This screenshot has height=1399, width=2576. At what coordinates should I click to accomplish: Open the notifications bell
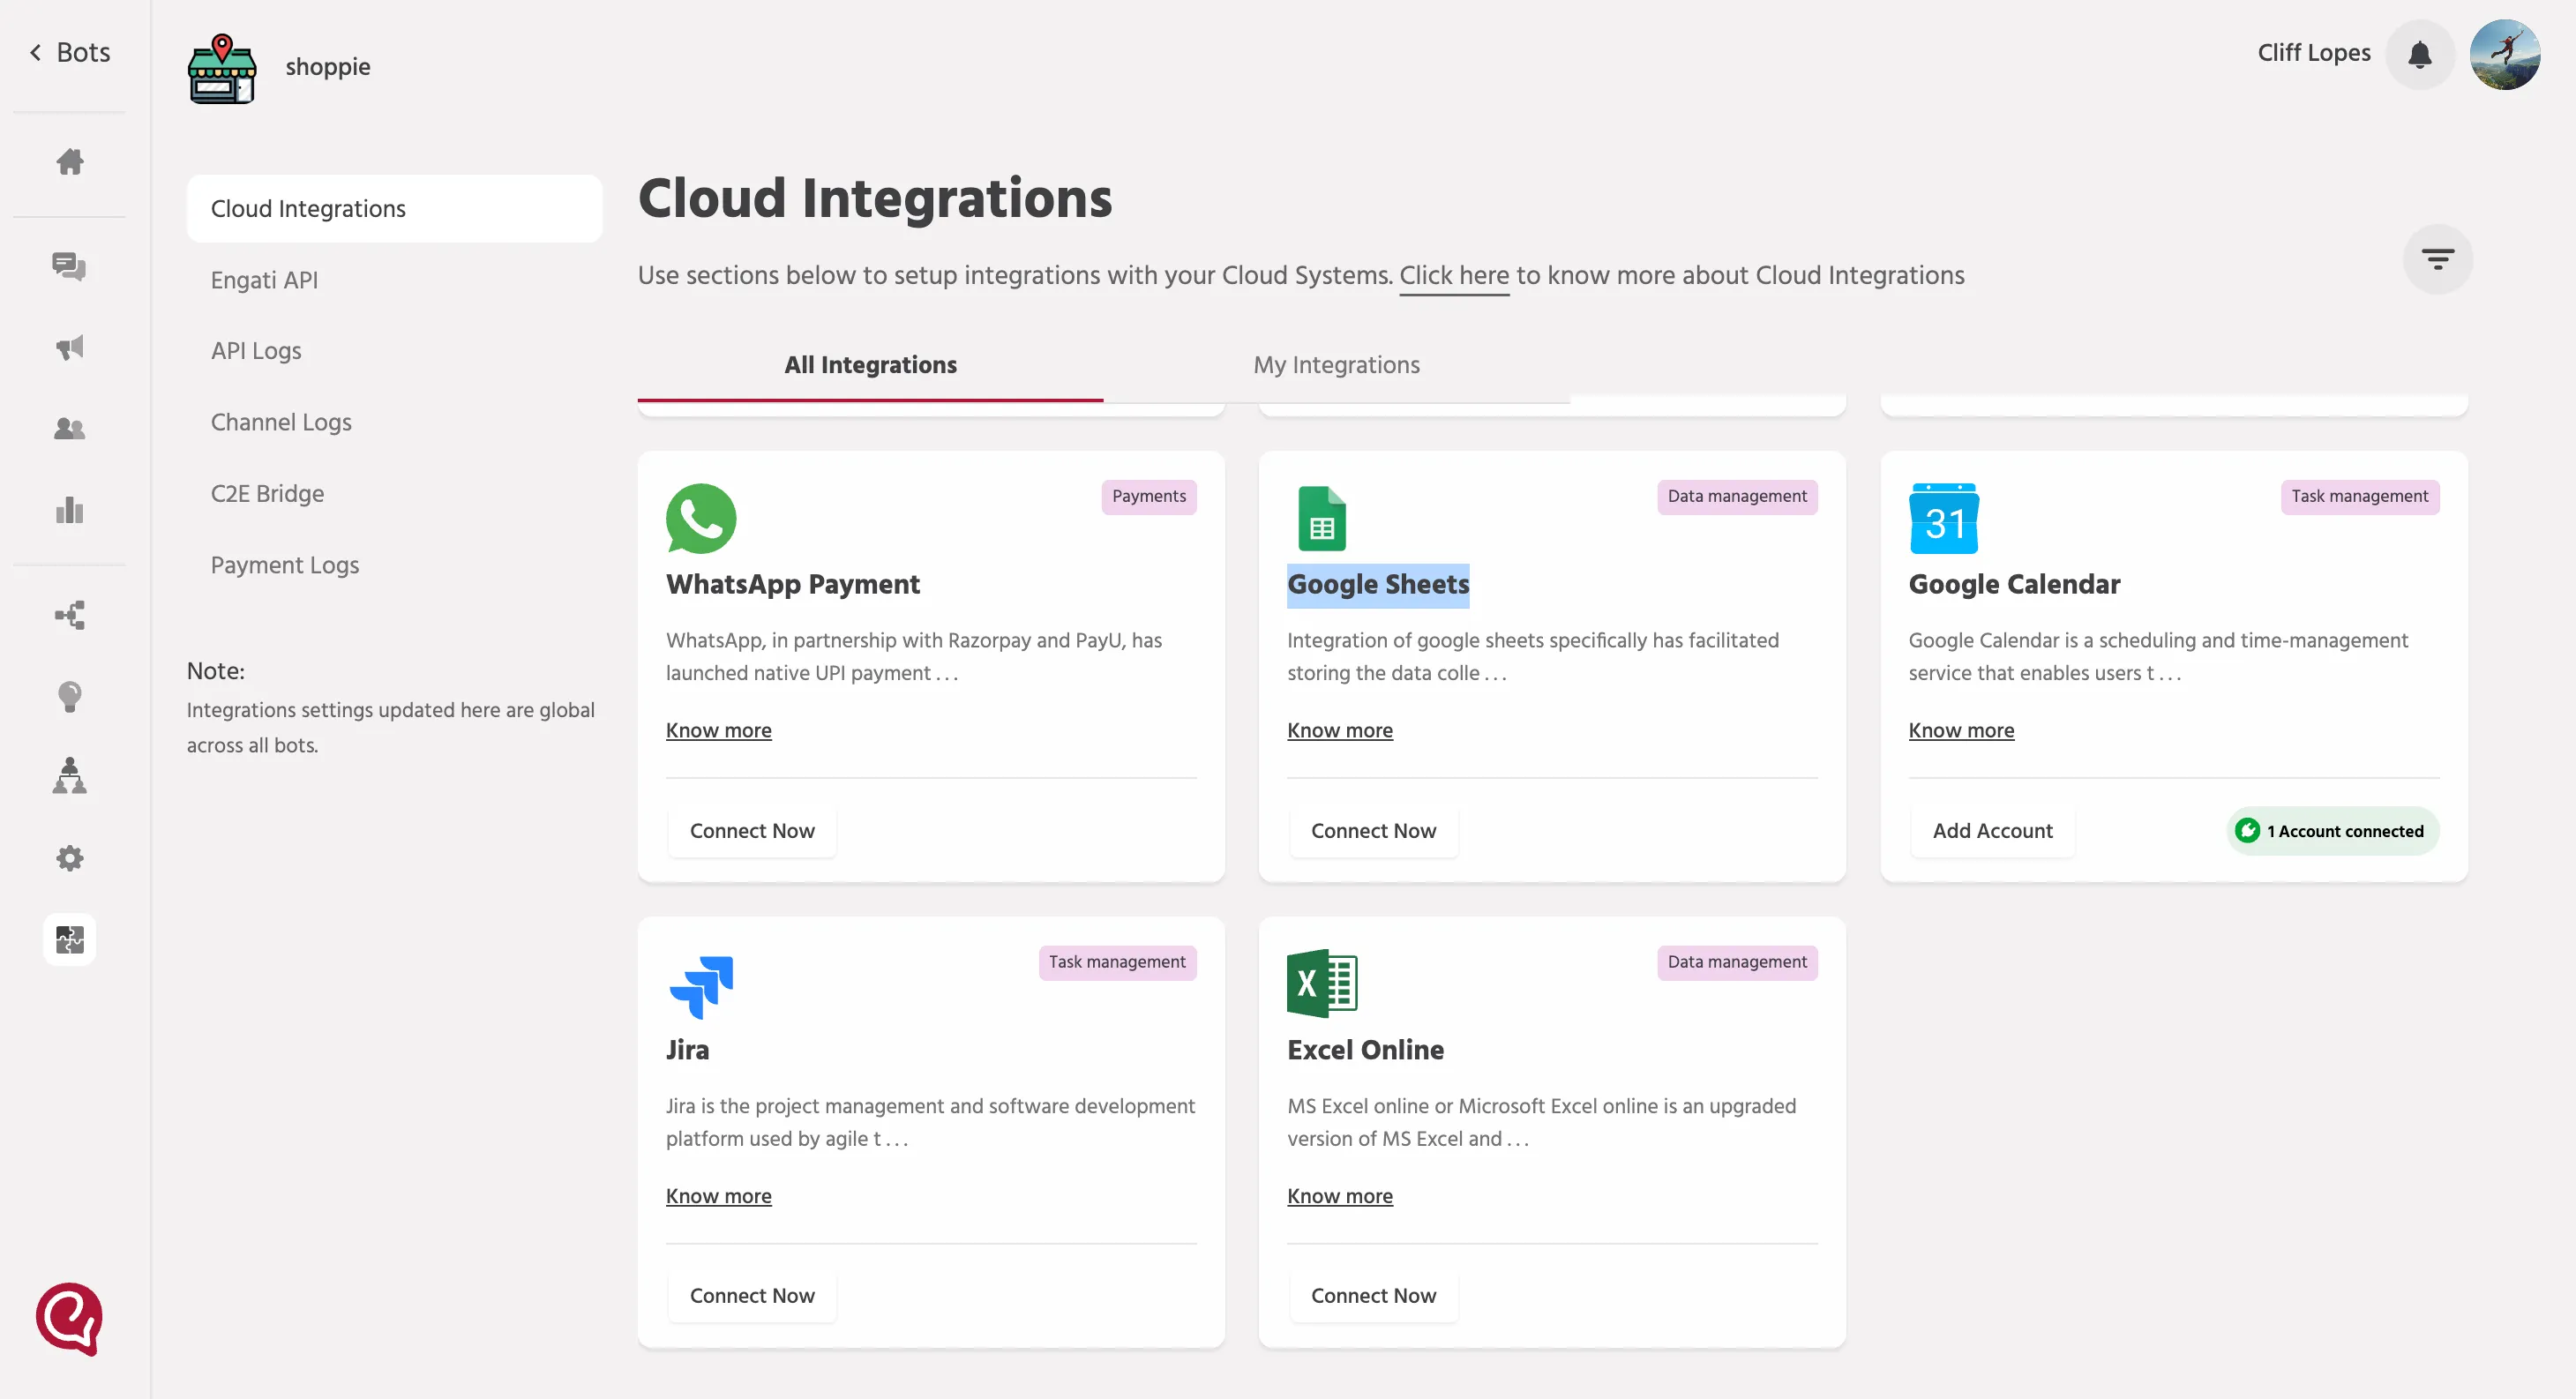click(x=2419, y=54)
